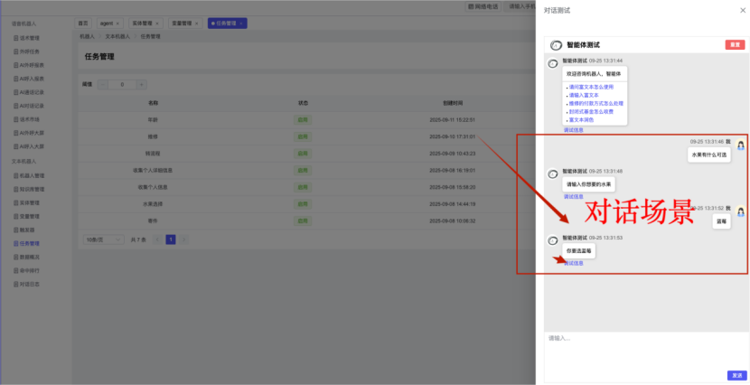Viewport: 750px width, 385px height.
Task: Switch to the 首页 tab
Action: [x=84, y=23]
